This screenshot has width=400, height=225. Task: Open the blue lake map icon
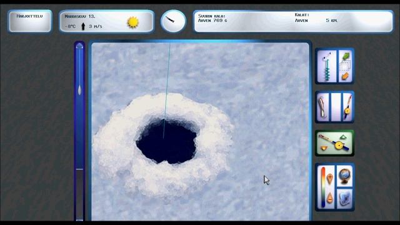tap(344, 199)
